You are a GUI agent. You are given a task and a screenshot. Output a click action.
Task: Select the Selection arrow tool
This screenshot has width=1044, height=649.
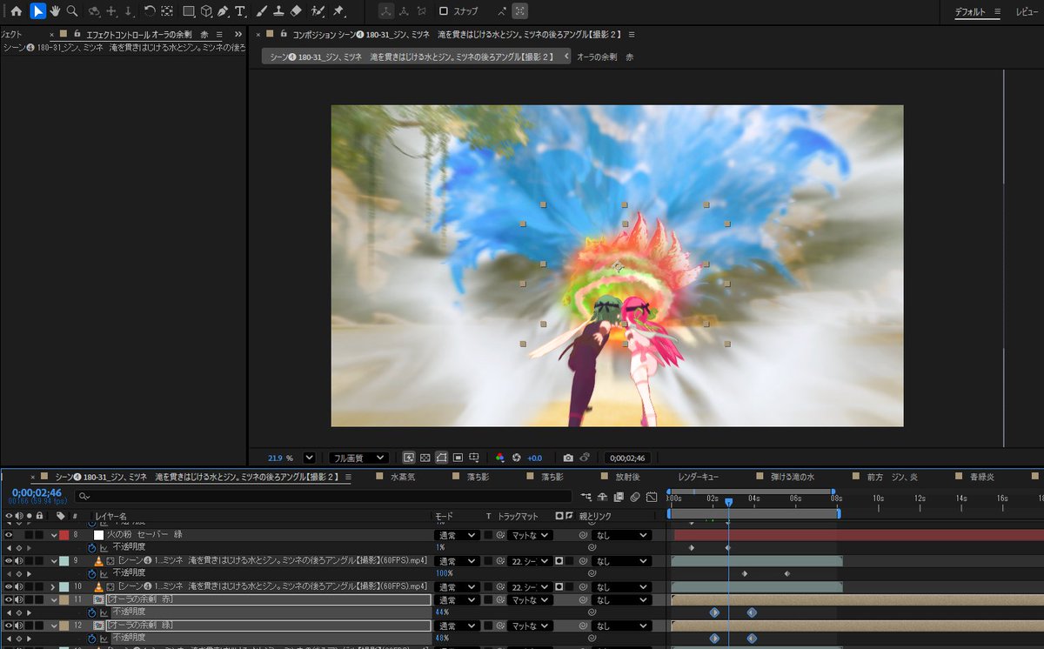[x=37, y=11]
